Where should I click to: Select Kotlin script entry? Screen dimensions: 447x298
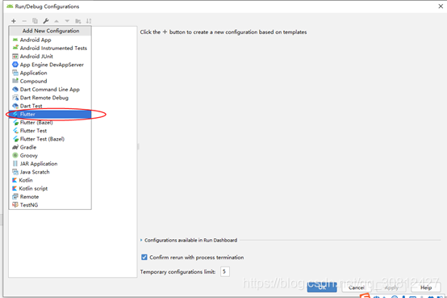50,188
